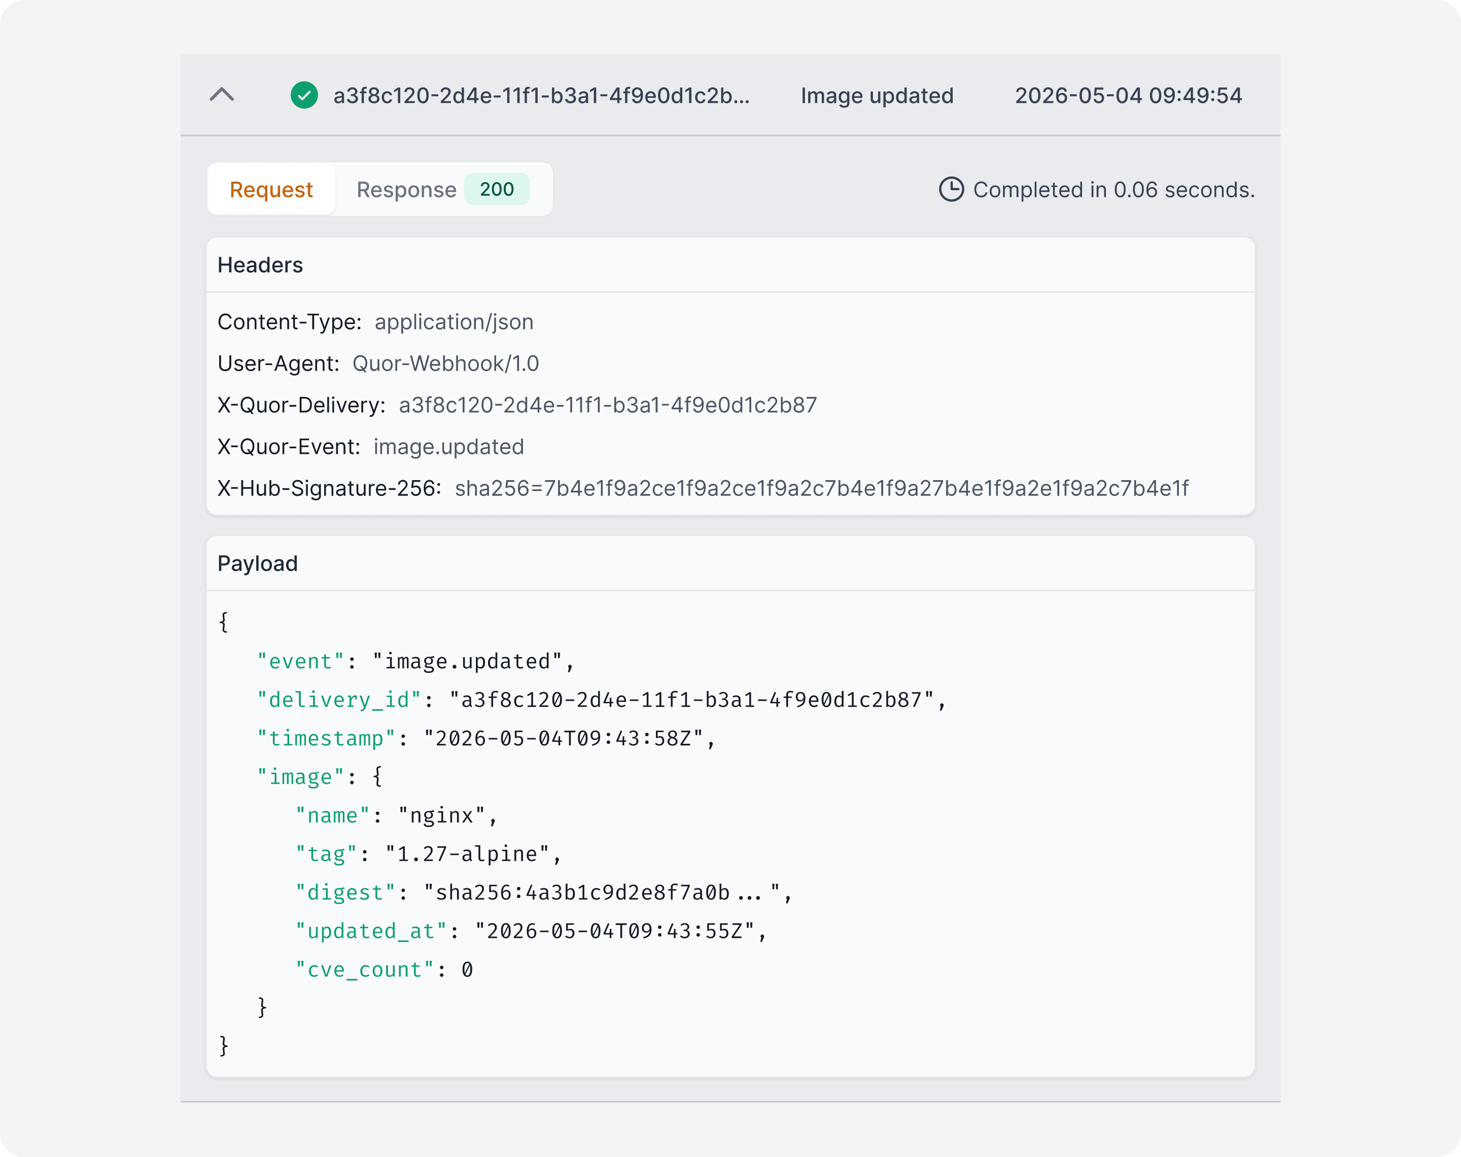Click the value "2026-05-04T09:43:58Z"
The width and height of the screenshot is (1461, 1157).
[564, 738]
